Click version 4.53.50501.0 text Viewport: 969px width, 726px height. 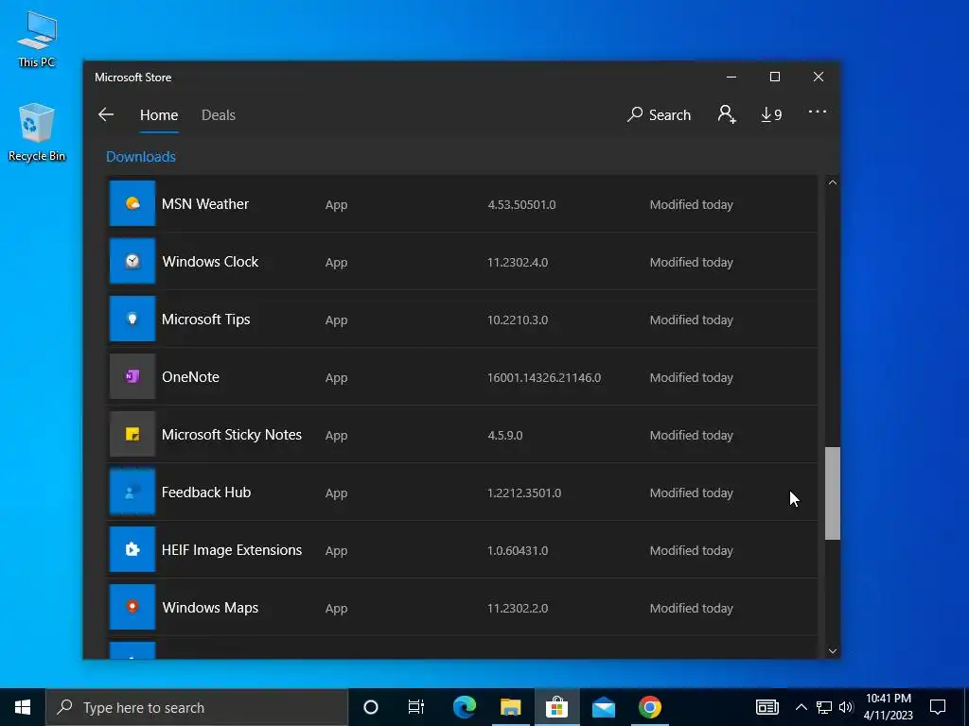pyautogui.click(x=521, y=204)
